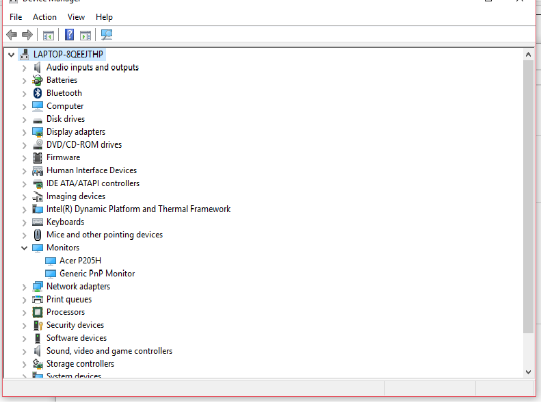
Task: Open Help via blue question mark icon
Action: coord(69,34)
